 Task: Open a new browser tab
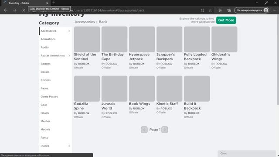click(x=54, y=3)
